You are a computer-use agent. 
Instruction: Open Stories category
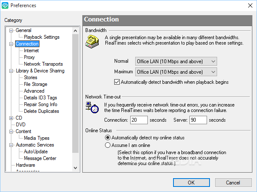click(31, 77)
